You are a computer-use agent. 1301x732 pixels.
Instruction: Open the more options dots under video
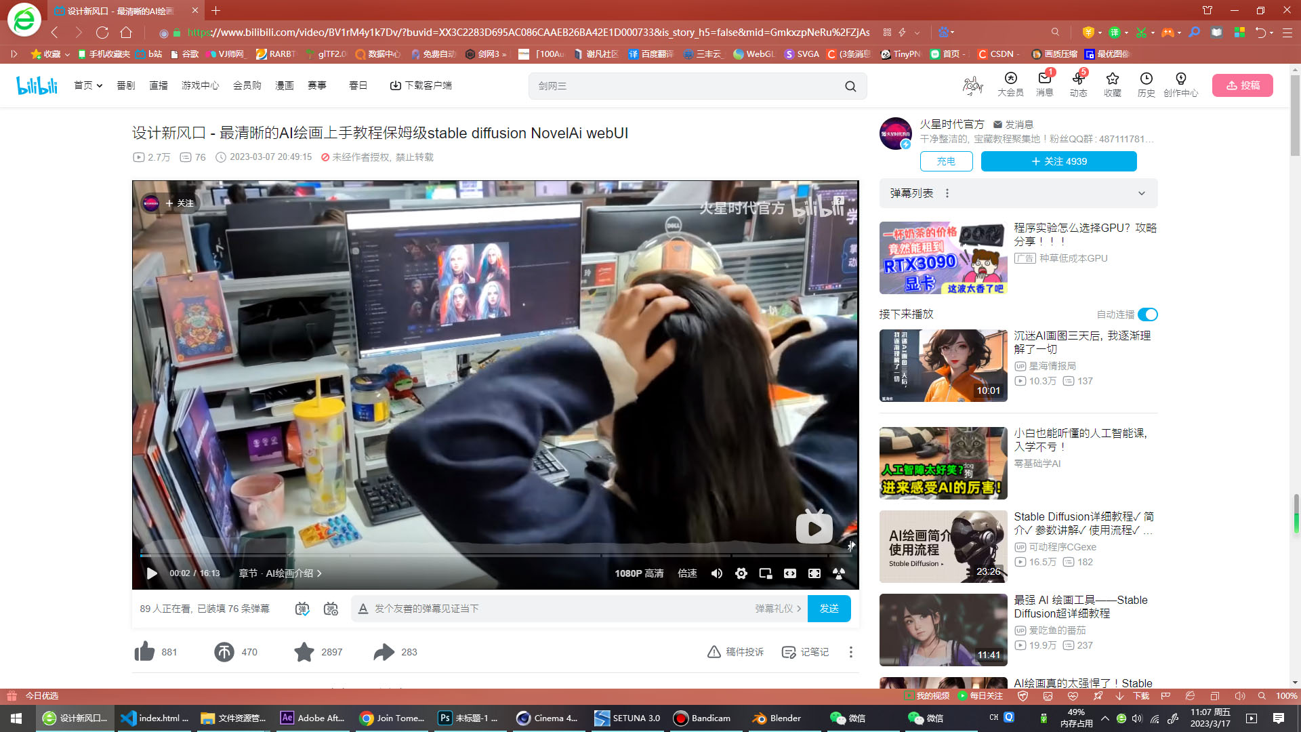pyautogui.click(x=851, y=652)
